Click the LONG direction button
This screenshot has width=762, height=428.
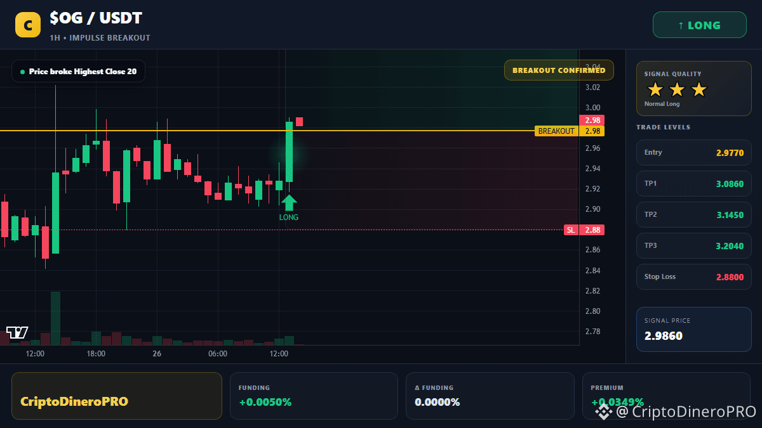click(x=700, y=25)
